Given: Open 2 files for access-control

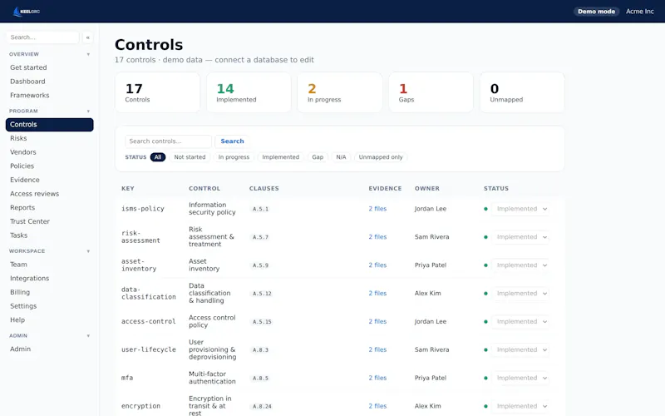Looking at the screenshot, I should click(377, 322).
